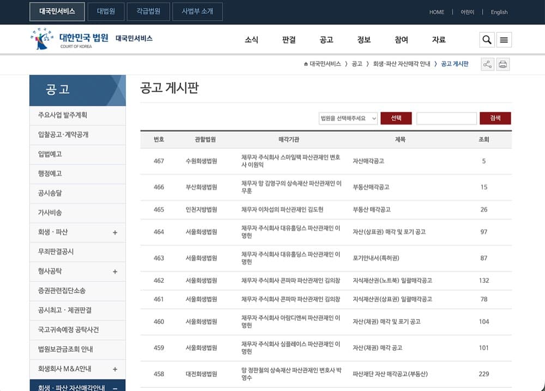Image resolution: width=545 pixels, height=391 pixels.
Task: Open the English language link
Action: point(499,12)
